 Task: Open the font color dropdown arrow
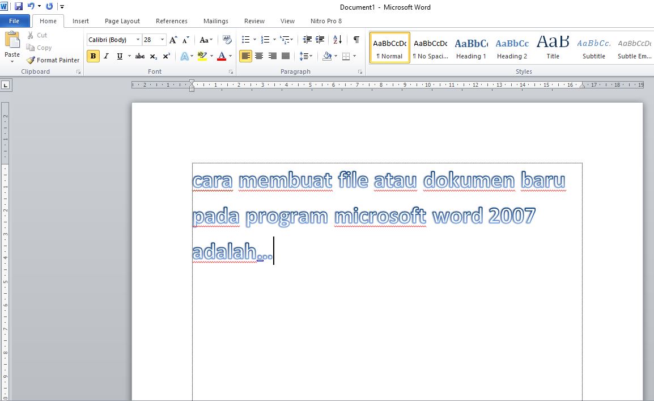coord(230,56)
